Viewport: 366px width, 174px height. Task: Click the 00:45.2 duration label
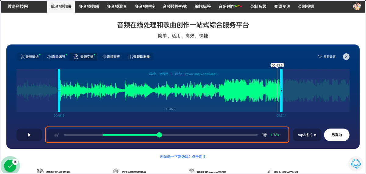170,109
